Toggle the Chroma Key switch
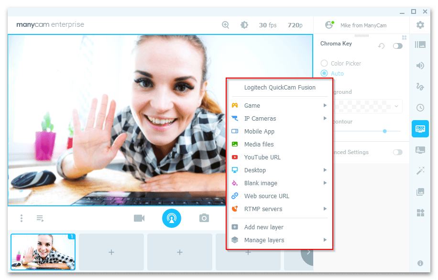 [397, 46]
